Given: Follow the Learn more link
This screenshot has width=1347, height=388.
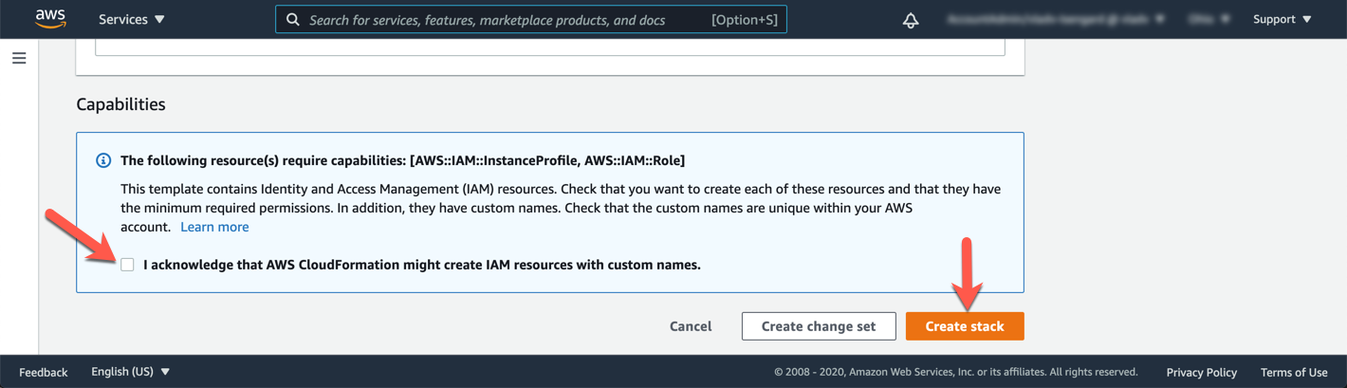Looking at the screenshot, I should point(214,227).
